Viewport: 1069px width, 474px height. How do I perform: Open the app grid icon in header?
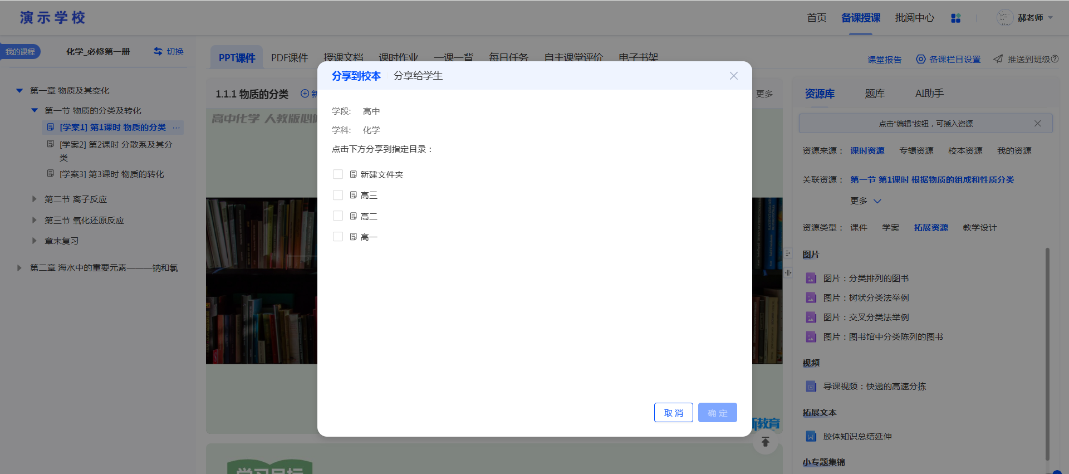(x=956, y=18)
